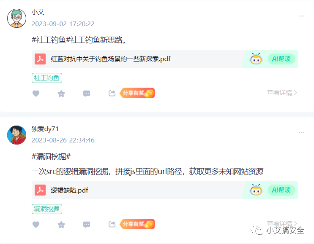This screenshot has height=244, width=314.
Task: Open the 逻辑缺陷.pdf attachment
Action: tap(69, 190)
